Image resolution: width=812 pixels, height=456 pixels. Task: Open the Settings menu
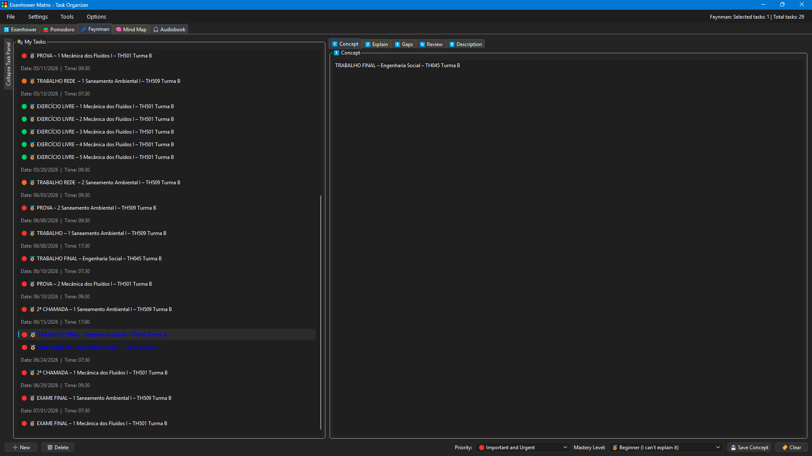click(38, 17)
